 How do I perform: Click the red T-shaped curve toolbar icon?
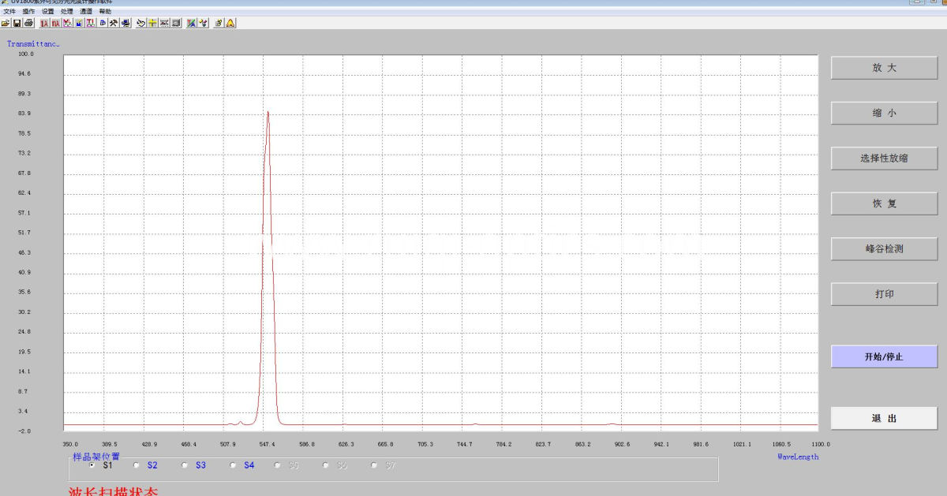coord(91,24)
